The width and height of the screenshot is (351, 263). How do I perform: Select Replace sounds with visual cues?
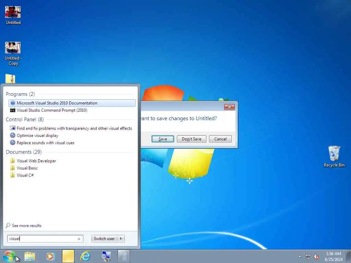point(46,143)
